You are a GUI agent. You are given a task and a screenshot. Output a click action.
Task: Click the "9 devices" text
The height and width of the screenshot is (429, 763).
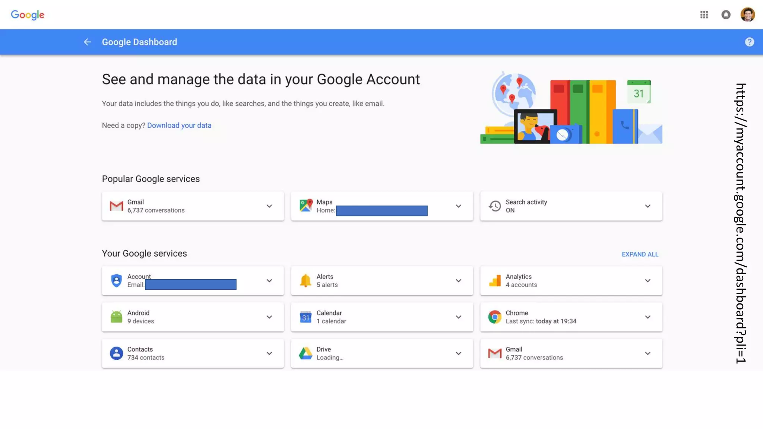140,321
